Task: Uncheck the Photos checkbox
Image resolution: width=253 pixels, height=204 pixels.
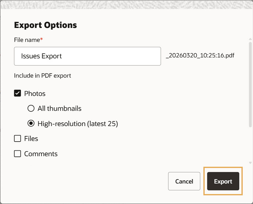Action: (17, 93)
